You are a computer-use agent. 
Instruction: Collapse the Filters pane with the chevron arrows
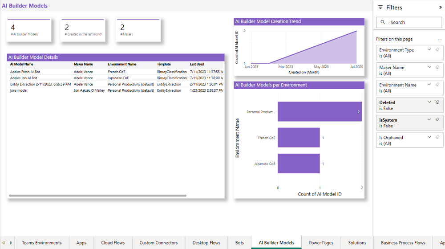click(x=441, y=8)
